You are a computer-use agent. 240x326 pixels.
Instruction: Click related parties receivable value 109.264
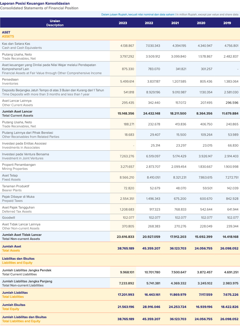(207, 135)
